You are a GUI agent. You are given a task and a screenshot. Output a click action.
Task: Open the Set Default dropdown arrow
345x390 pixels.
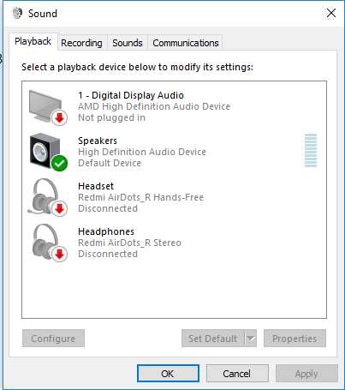point(251,339)
